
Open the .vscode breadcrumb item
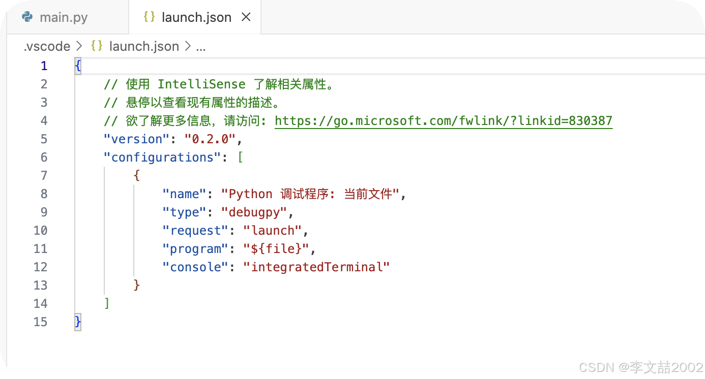click(47, 46)
